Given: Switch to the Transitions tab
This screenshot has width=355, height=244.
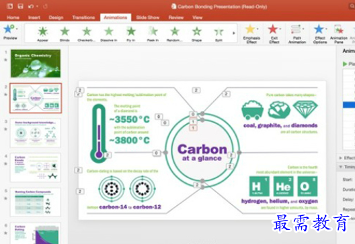Looking at the screenshot, I should [83, 17].
